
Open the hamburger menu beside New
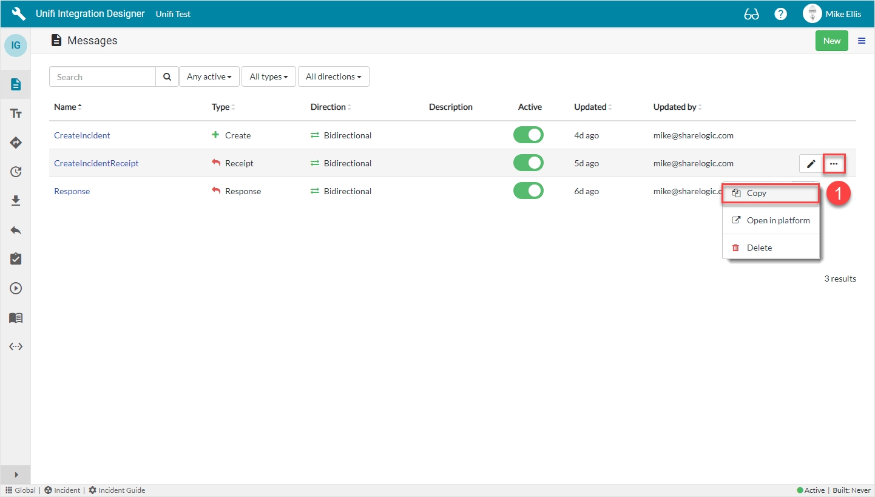(862, 41)
